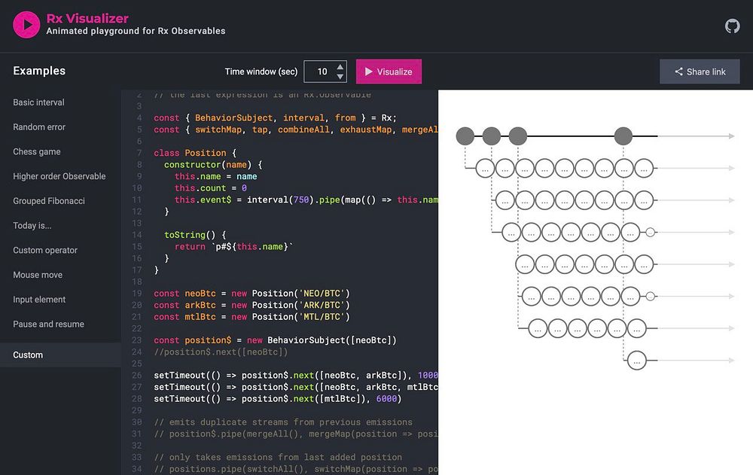Image resolution: width=753 pixels, height=475 pixels.
Task: Open the Higher order Observable example
Action: pos(59,176)
